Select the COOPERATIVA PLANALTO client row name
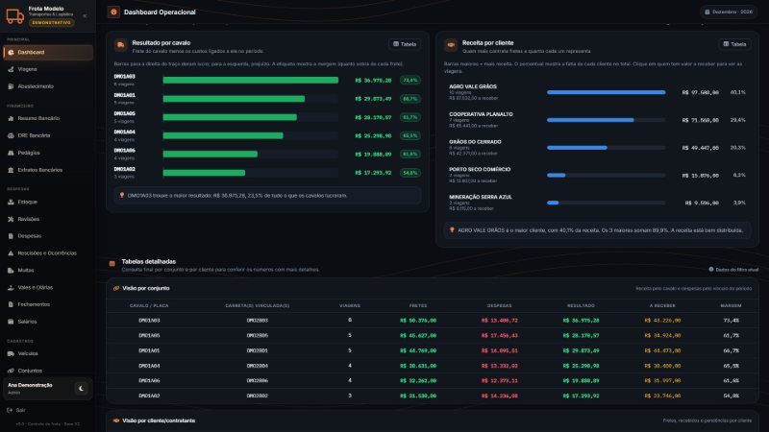Image resolution: width=769 pixels, height=432 pixels. click(482, 114)
